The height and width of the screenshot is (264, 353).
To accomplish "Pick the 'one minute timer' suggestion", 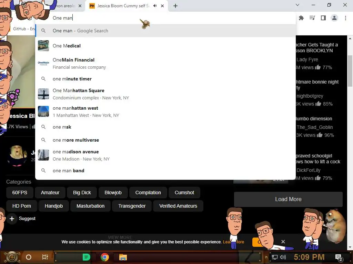I will (165, 79).
